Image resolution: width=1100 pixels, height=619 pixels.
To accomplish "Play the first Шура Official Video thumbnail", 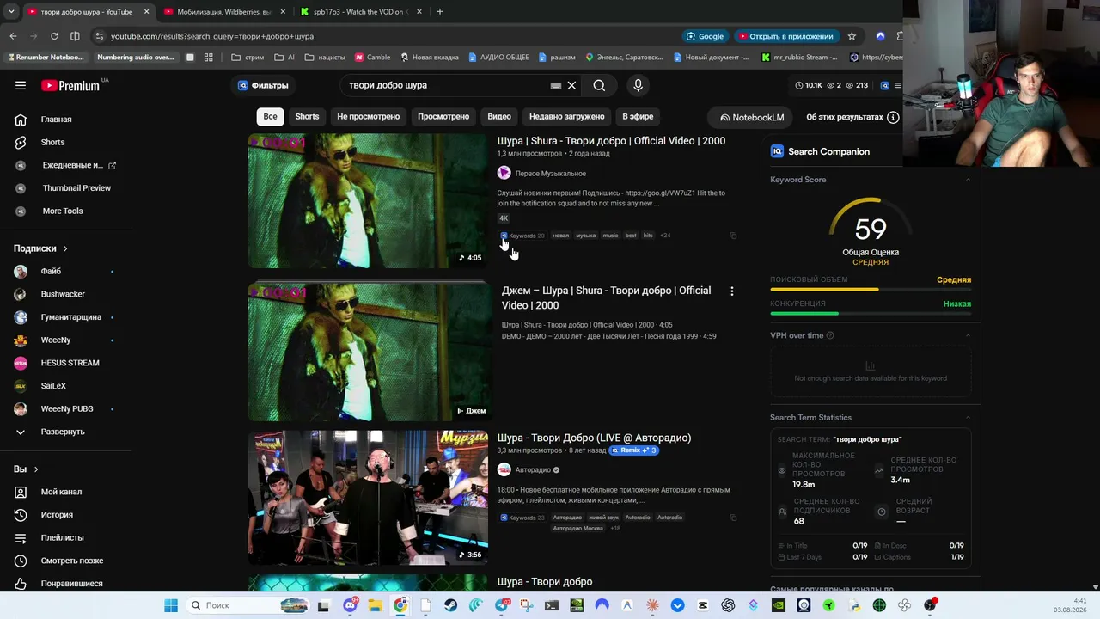I will point(368,200).
